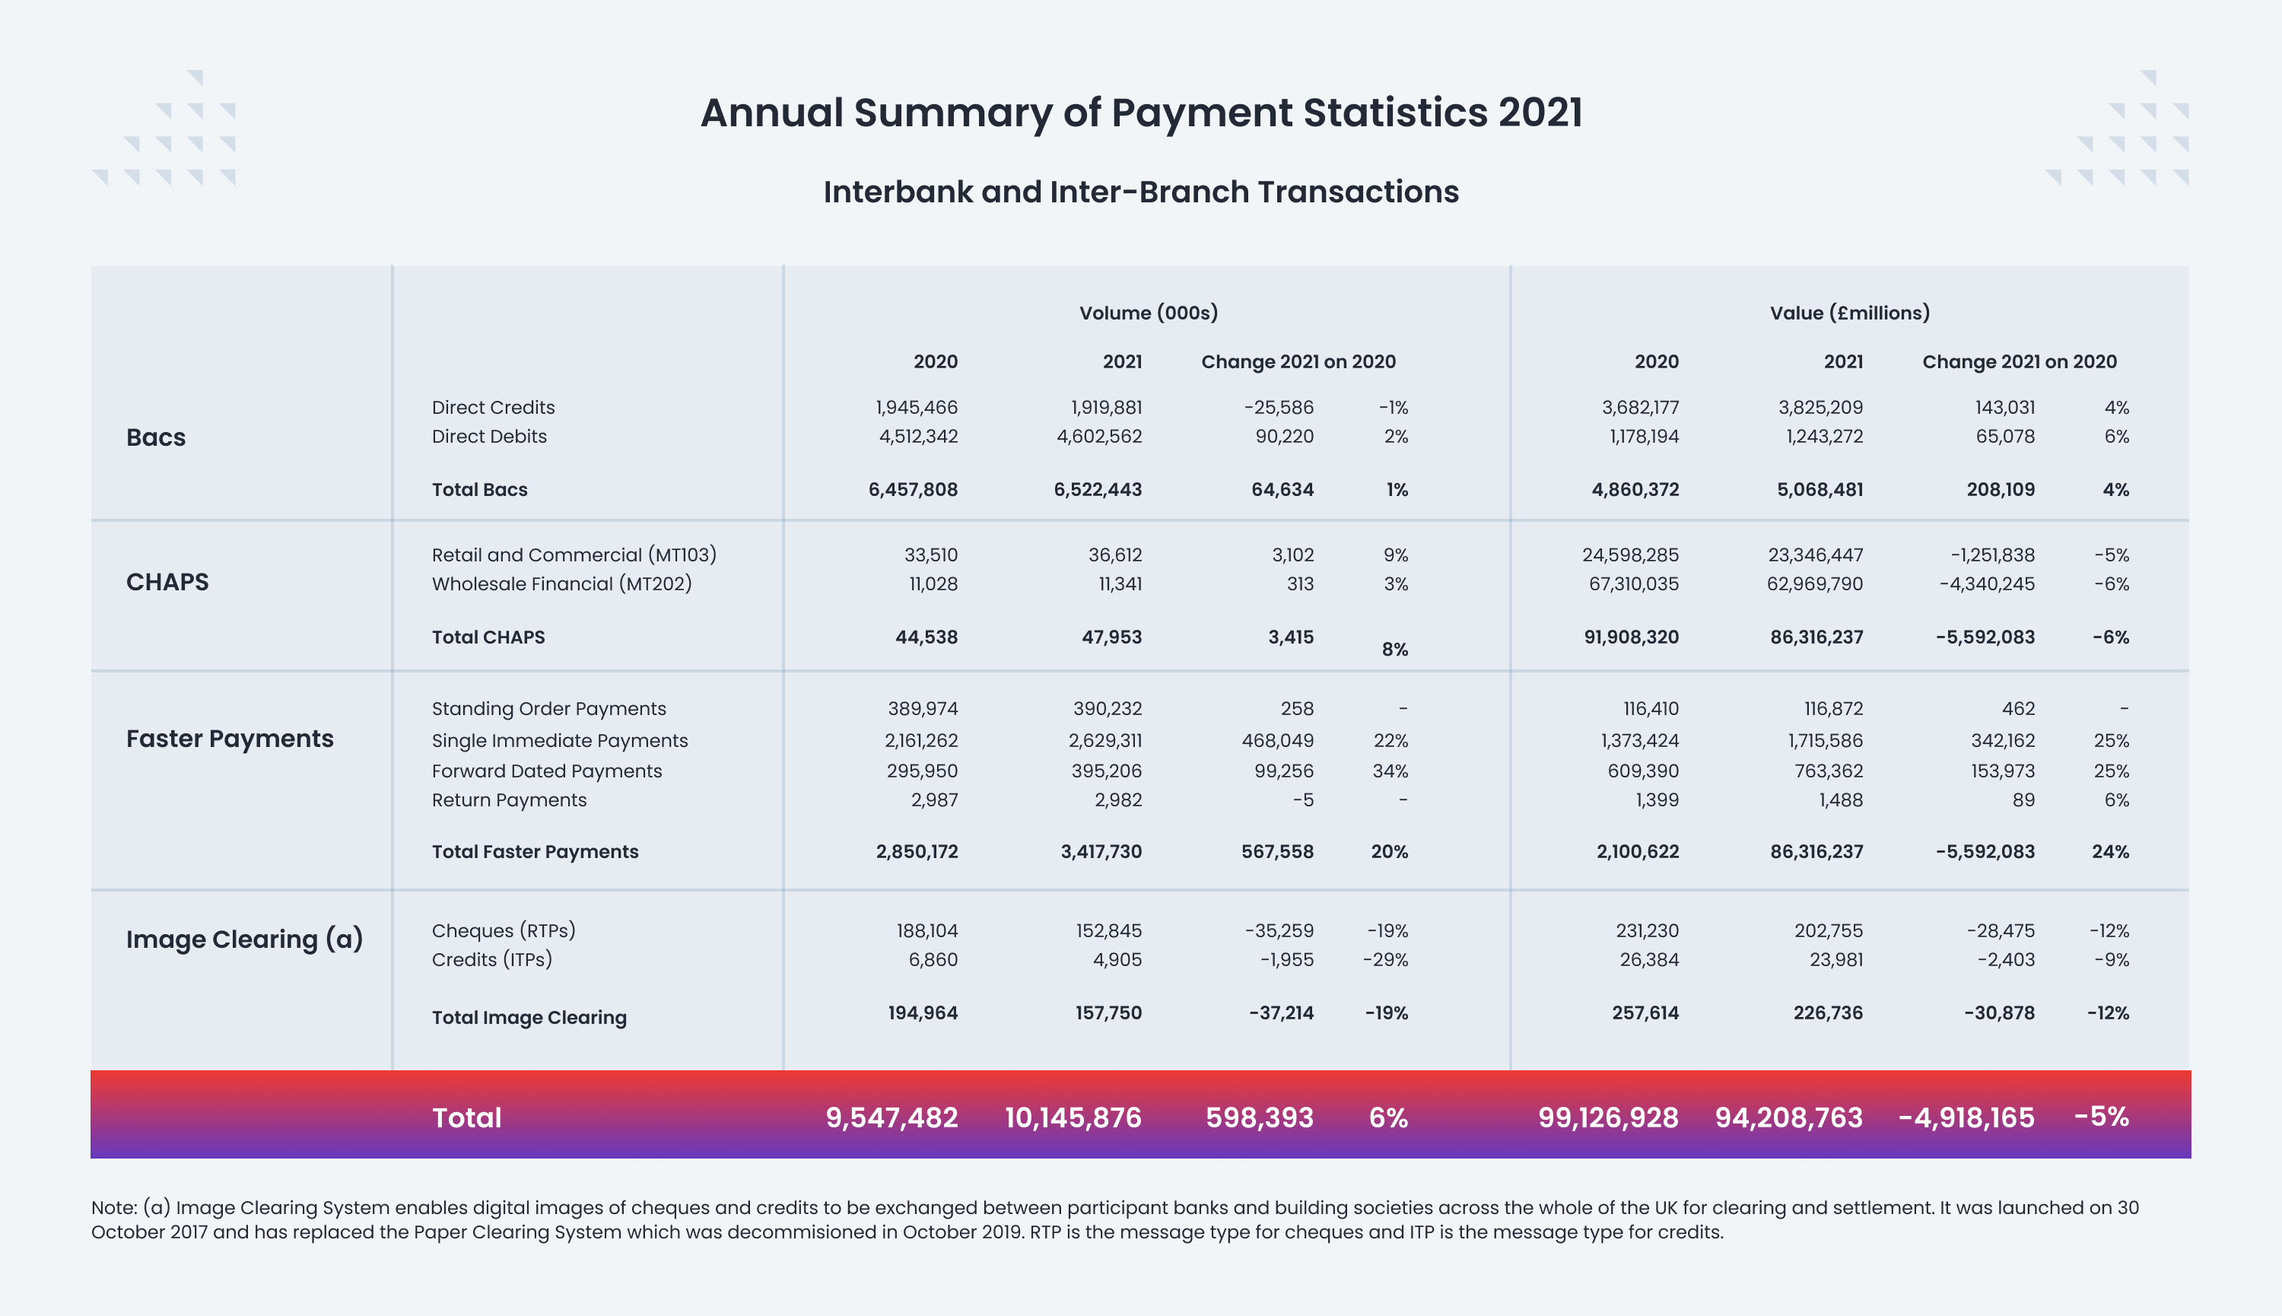This screenshot has height=1316, width=2282.
Task: Click the Total Faster Payments label
Action: [x=534, y=851]
